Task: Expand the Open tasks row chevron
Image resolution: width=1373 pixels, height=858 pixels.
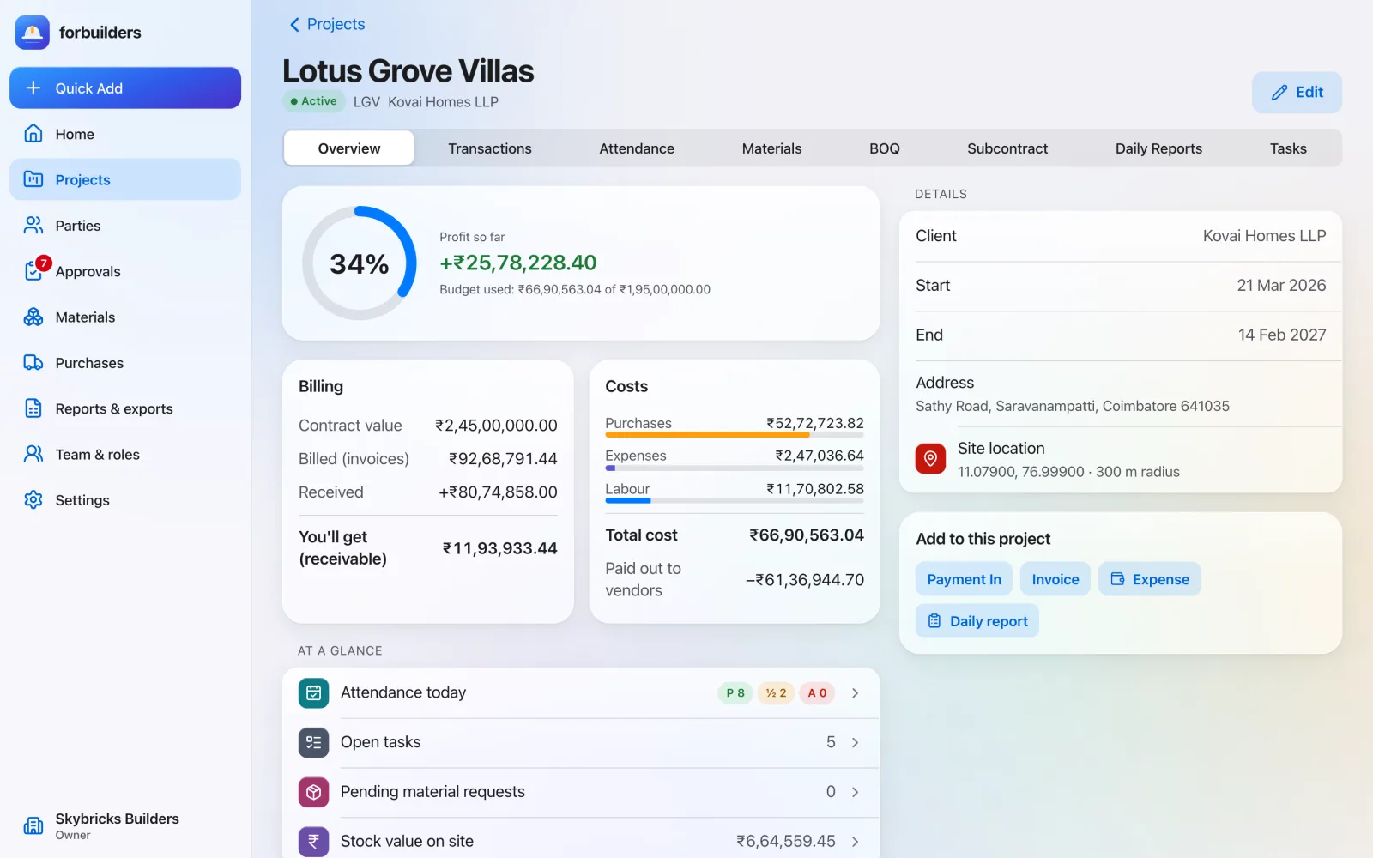Action: click(x=855, y=742)
